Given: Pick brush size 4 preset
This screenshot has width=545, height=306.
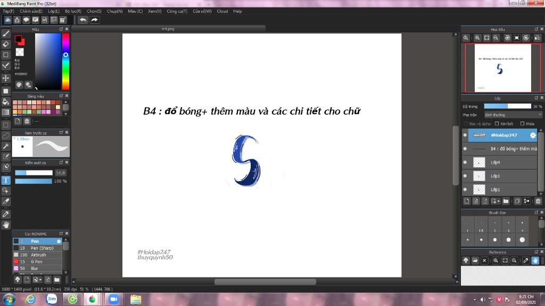Looking at the screenshot, I should [x=522, y=226].
